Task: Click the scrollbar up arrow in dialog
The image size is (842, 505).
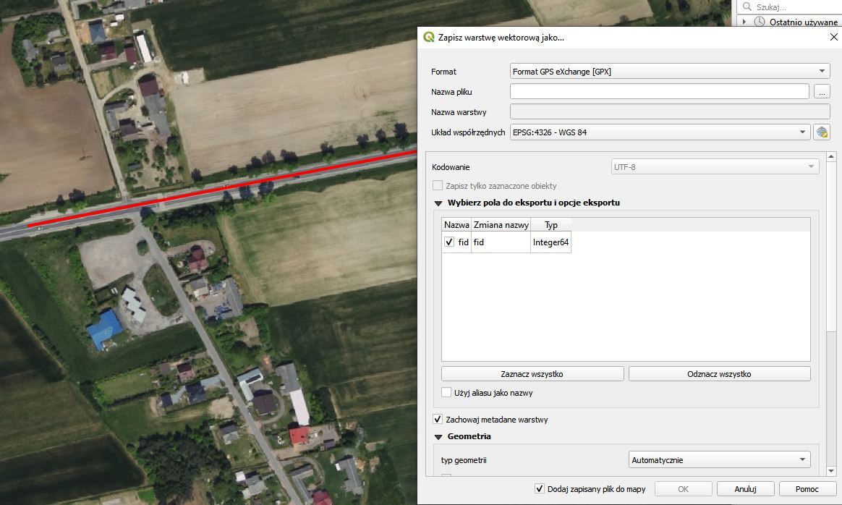Action: tap(831, 157)
